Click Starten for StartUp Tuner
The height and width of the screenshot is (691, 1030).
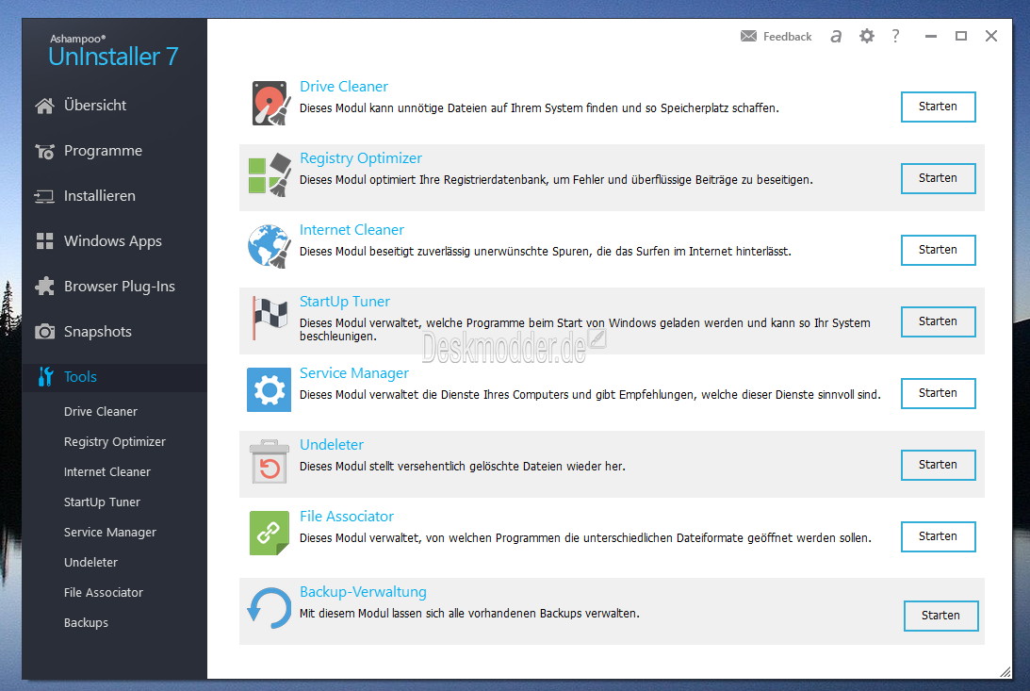point(938,321)
